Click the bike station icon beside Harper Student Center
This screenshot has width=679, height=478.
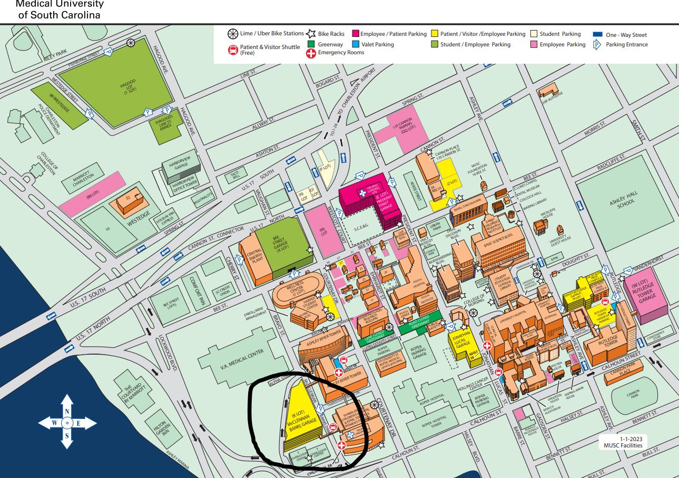pyautogui.click(x=330, y=316)
